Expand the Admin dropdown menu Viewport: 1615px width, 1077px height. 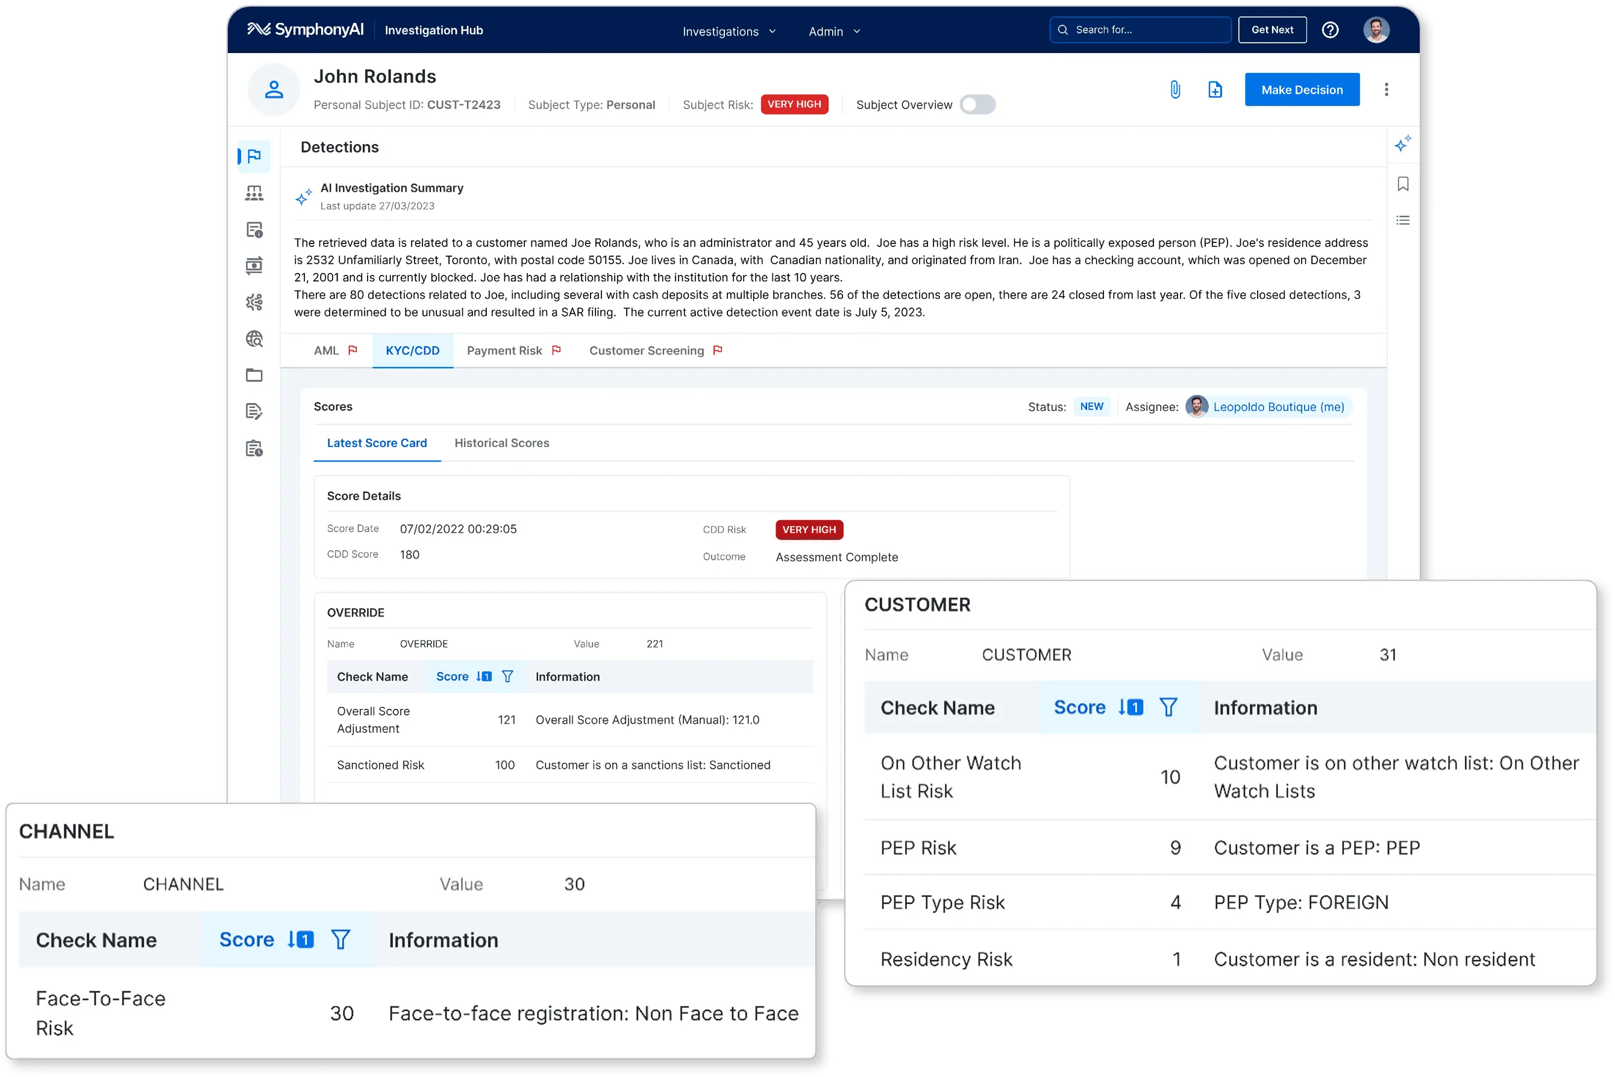(834, 31)
